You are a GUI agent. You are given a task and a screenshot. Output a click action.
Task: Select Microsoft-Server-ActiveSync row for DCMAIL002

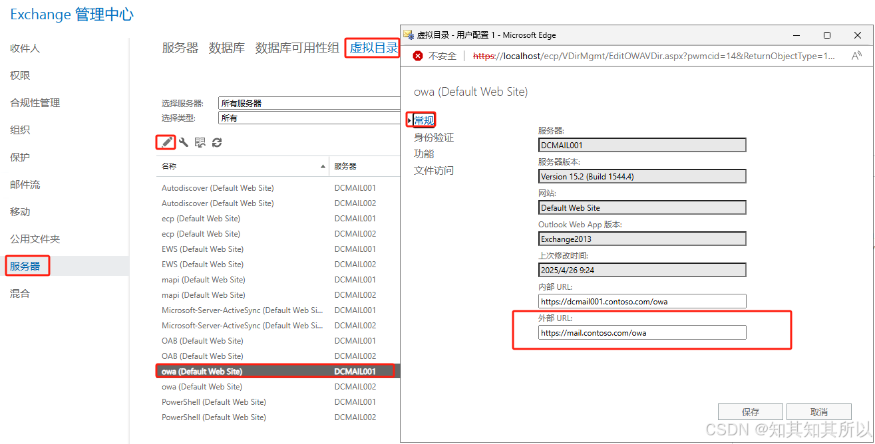click(x=278, y=326)
